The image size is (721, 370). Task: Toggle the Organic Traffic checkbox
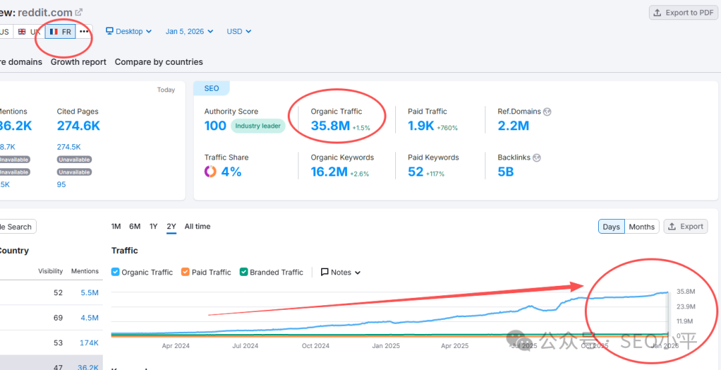115,272
